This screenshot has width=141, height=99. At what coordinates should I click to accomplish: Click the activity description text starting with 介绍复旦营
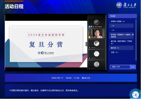pyautogui.click(x=44, y=90)
